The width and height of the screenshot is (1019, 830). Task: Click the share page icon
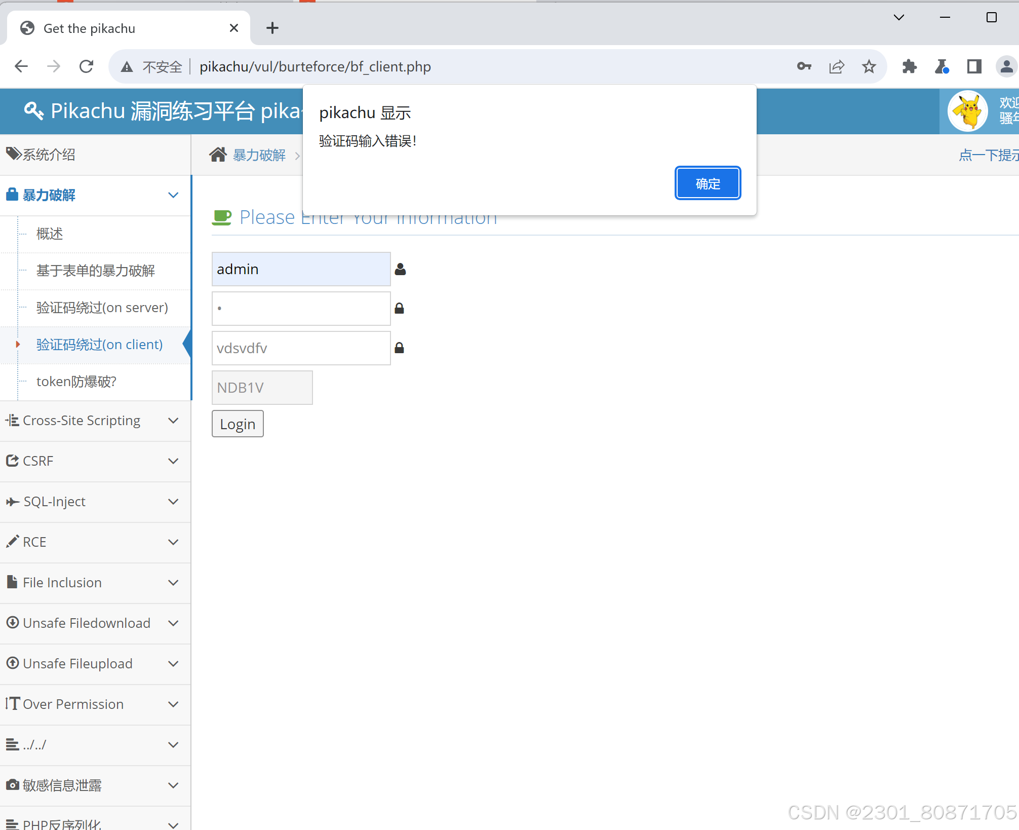coord(837,66)
